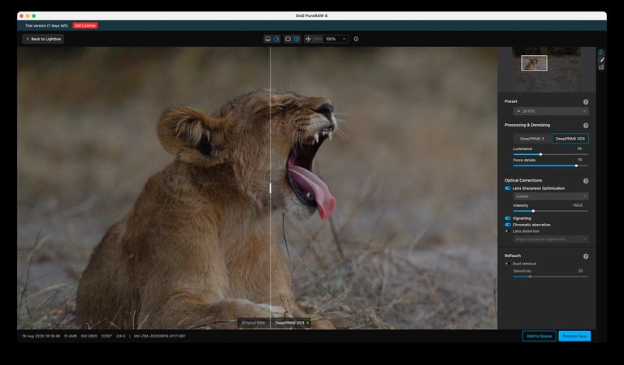
Task: Open the Preset dropdown
Action: click(x=550, y=111)
